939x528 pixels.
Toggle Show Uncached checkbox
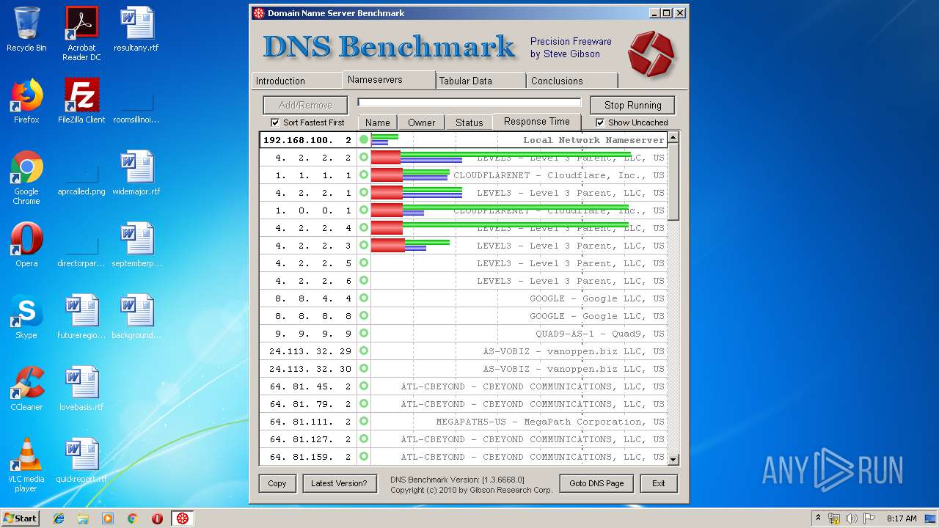[x=600, y=122]
